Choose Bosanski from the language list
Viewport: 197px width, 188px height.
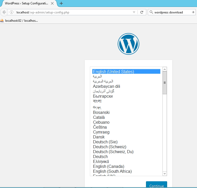126,112
